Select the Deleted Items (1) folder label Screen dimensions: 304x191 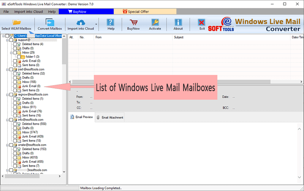tap(33, 99)
